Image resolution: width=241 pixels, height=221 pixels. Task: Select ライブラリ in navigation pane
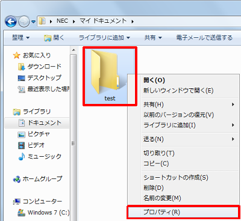(x=37, y=112)
